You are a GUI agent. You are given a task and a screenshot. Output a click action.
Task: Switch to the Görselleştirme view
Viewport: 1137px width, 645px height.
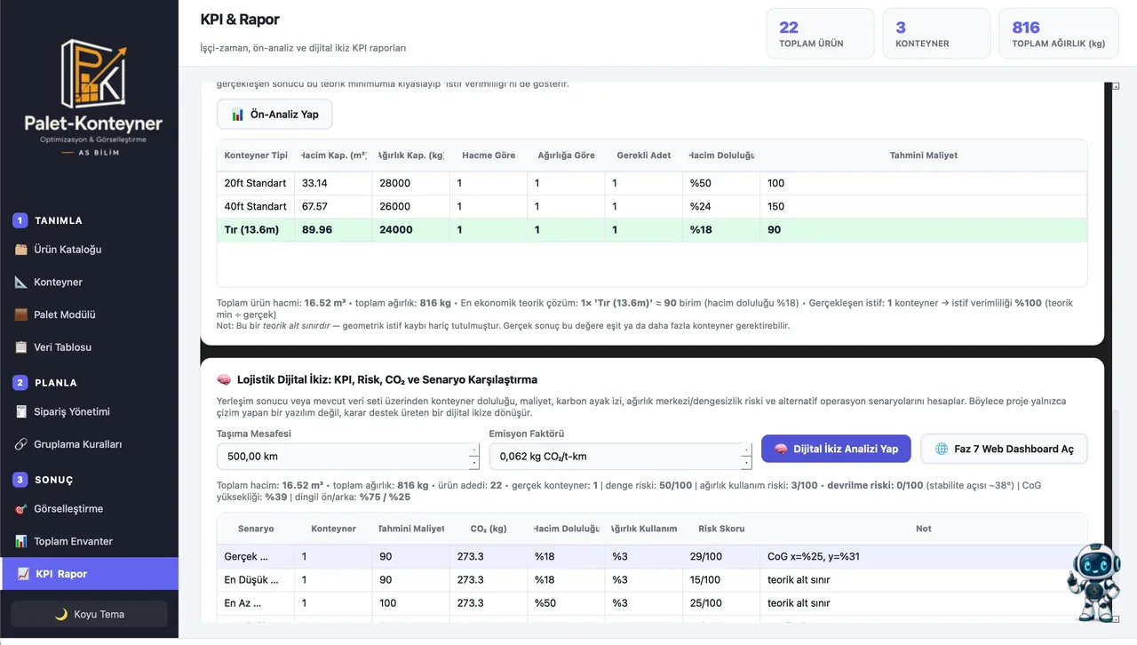pyautogui.click(x=89, y=509)
